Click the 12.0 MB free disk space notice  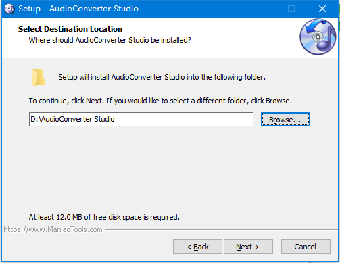click(x=104, y=217)
